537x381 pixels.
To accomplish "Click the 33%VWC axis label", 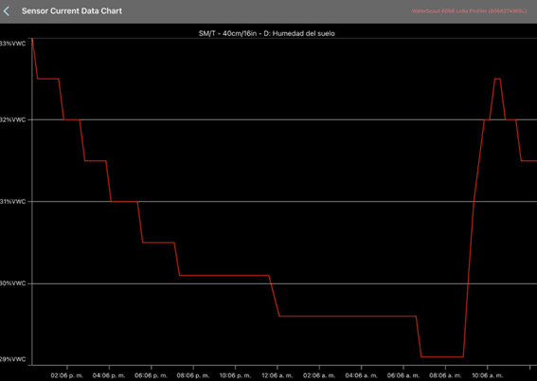I will (x=12, y=44).
